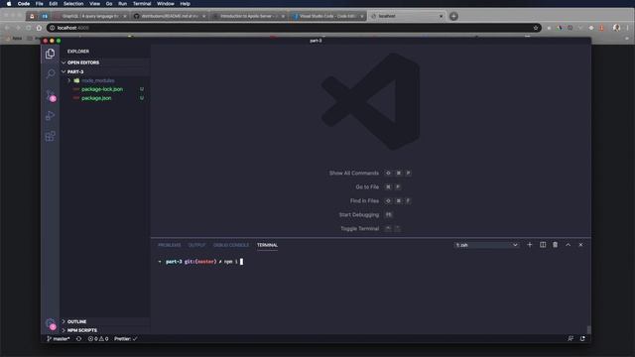Close the terminal panel

pos(580,245)
